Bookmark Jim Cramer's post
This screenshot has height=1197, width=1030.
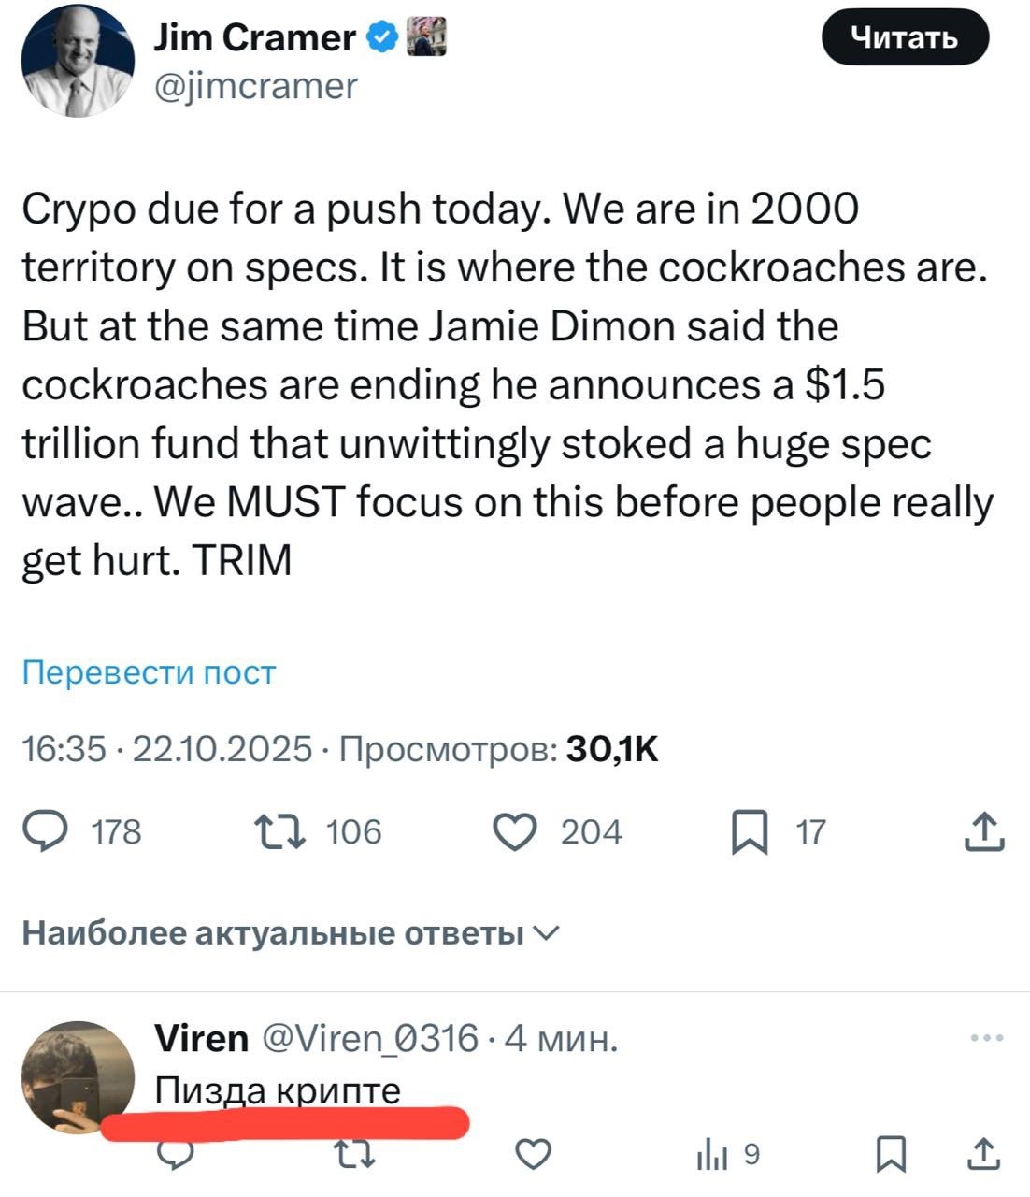point(749,832)
